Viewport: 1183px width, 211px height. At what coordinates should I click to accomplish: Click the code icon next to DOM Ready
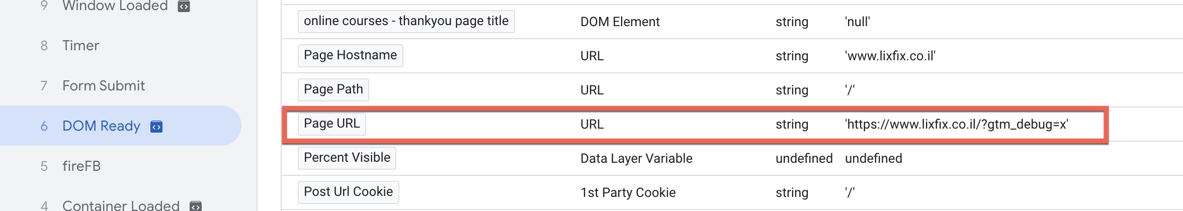point(156,127)
